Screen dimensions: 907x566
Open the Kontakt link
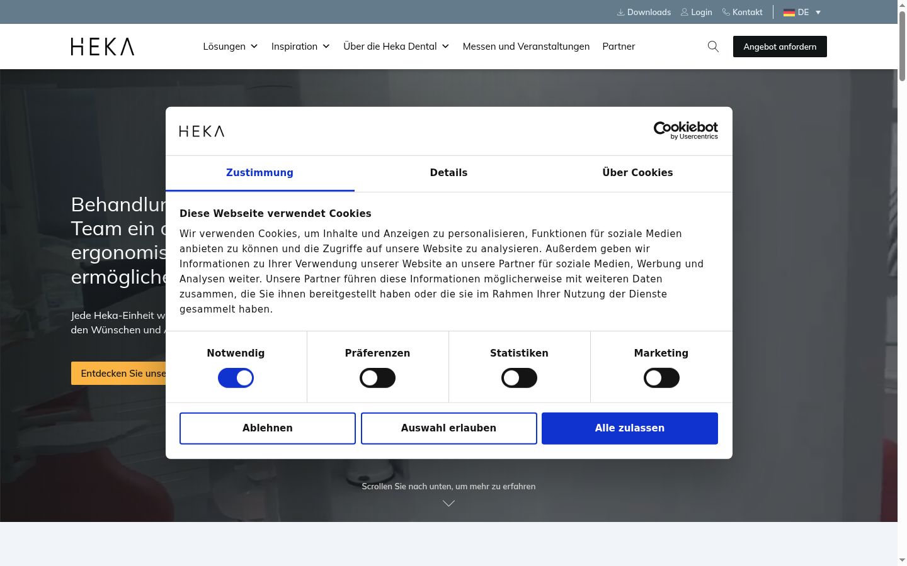(x=742, y=13)
